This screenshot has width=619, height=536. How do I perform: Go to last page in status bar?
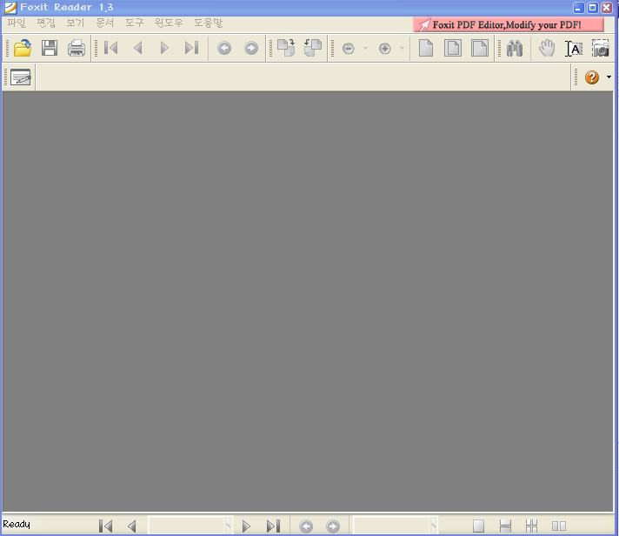tap(273, 526)
